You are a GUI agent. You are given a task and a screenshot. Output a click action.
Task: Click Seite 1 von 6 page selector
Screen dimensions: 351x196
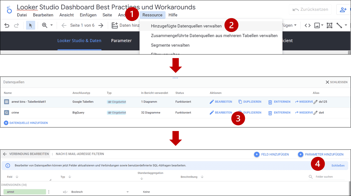[x=82, y=25]
